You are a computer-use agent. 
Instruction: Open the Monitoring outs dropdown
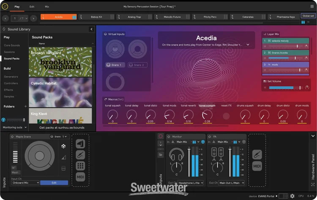[x=15, y=127]
